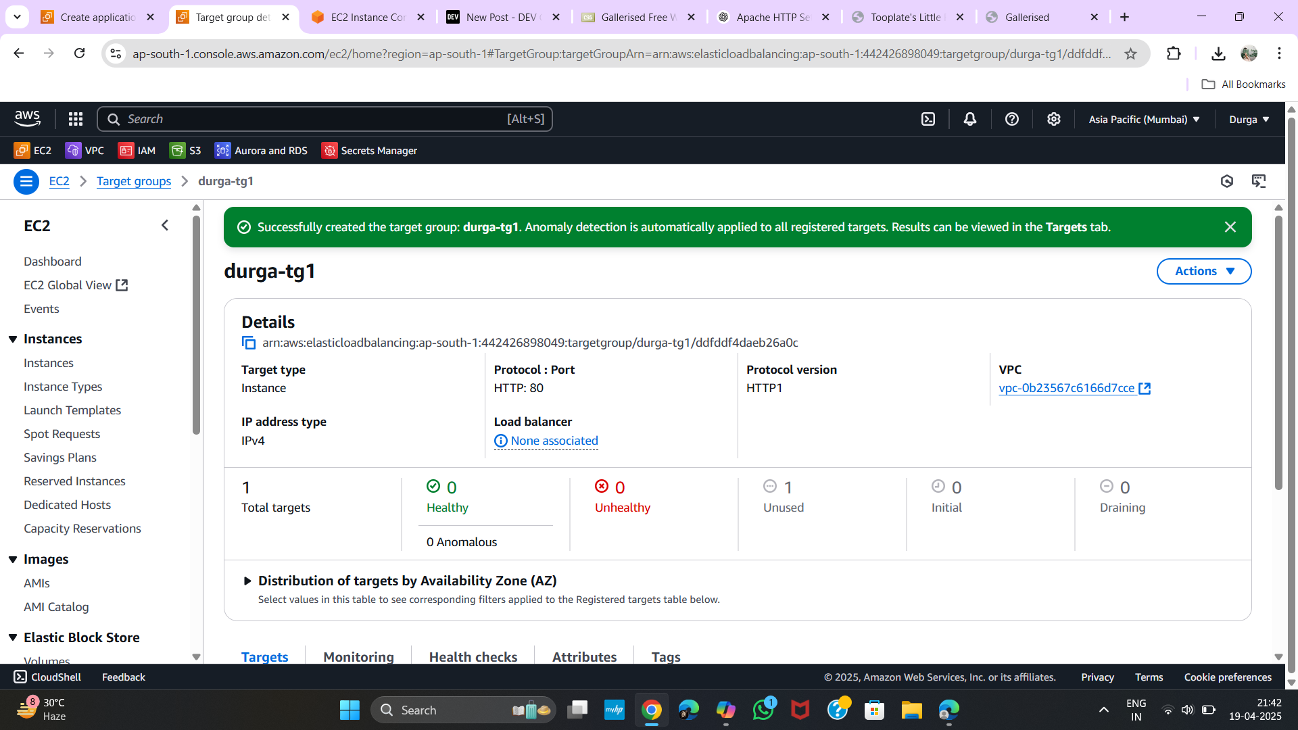This screenshot has height=730, width=1298.
Task: Click the monitor icon right of the breadcrumb
Action: click(1259, 181)
